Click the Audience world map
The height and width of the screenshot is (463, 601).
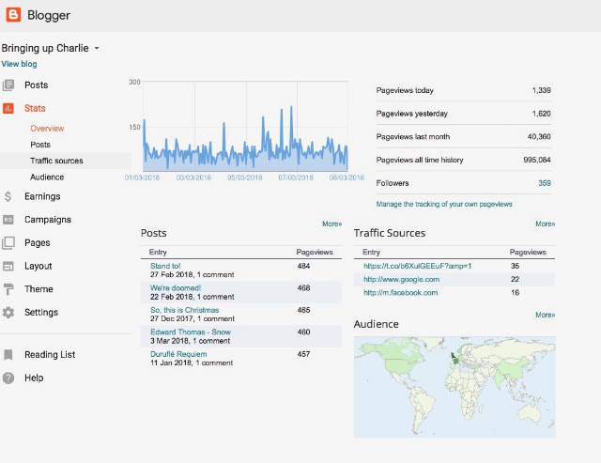pos(455,387)
